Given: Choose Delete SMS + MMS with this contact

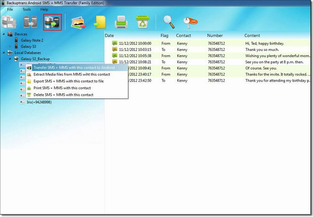Looking at the screenshot, I should pos(77,95).
